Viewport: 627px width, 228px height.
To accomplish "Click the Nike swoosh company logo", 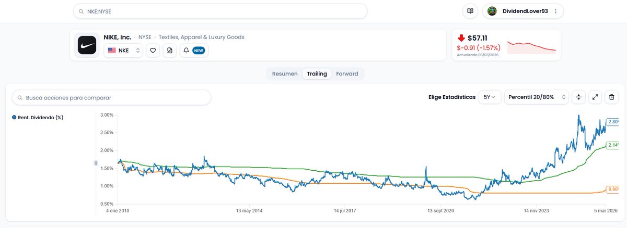I will [x=87, y=45].
